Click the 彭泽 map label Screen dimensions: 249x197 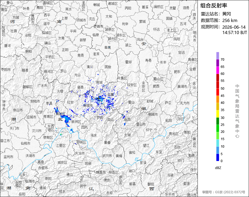pyautogui.click(x=143, y=162)
